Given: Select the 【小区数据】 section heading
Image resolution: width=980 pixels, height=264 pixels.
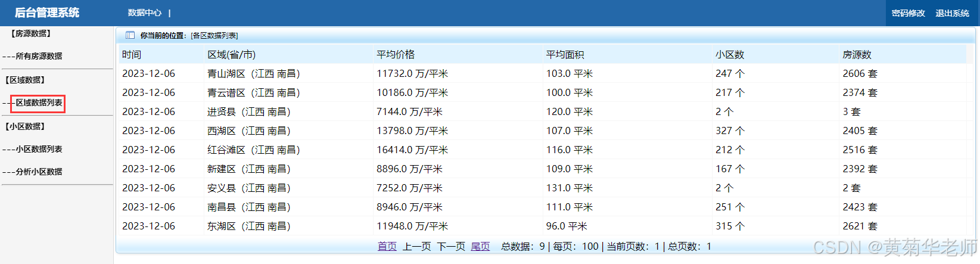Looking at the screenshot, I should (x=25, y=126).
